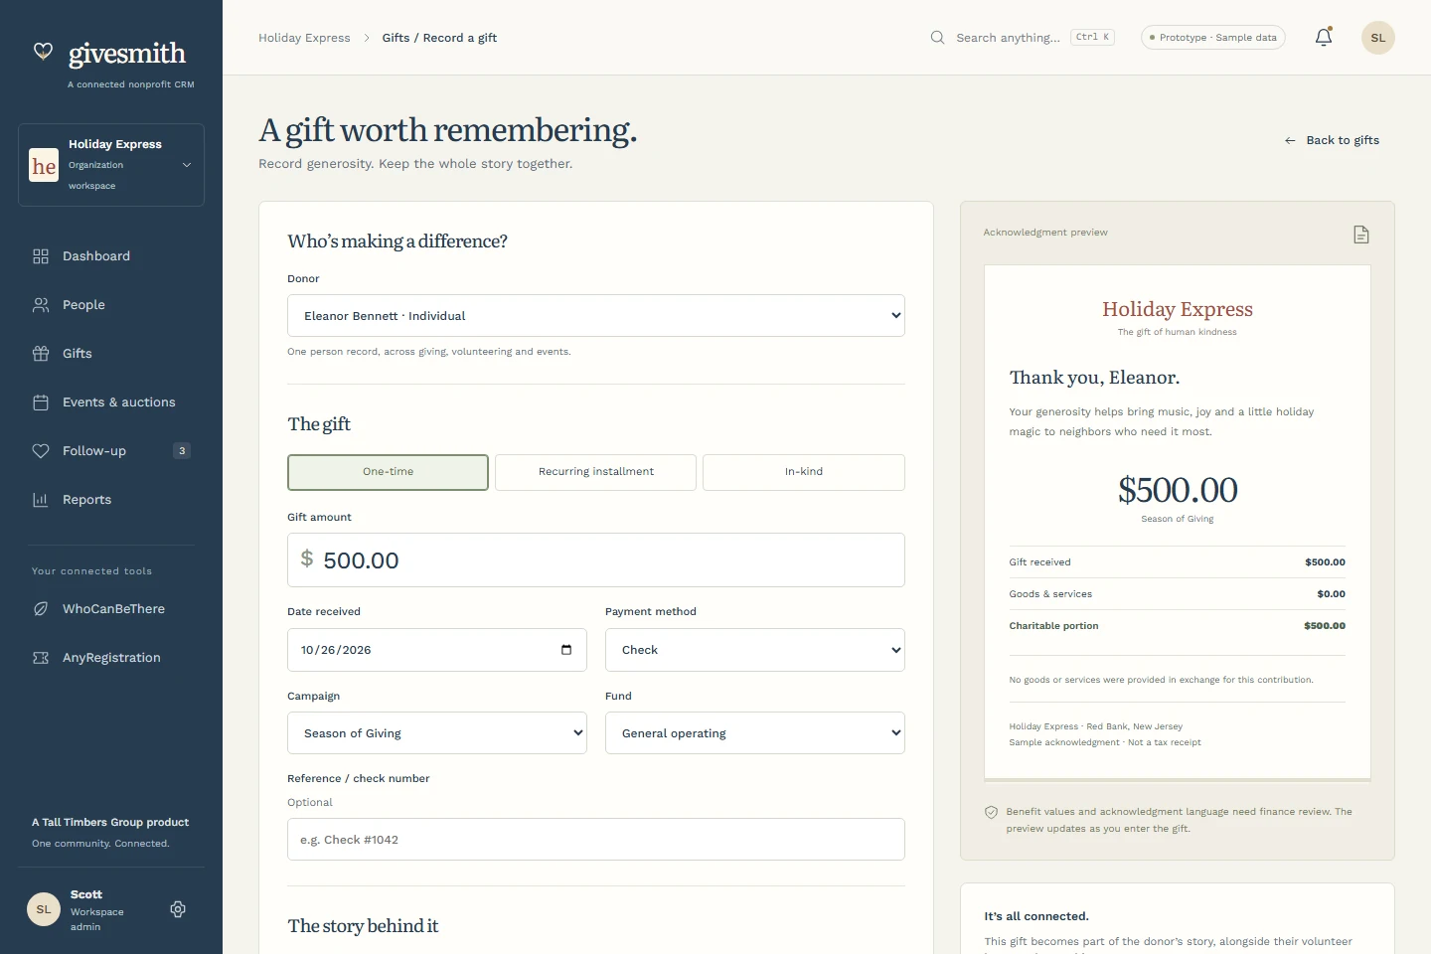Open the Donor dropdown

pyautogui.click(x=596, y=316)
